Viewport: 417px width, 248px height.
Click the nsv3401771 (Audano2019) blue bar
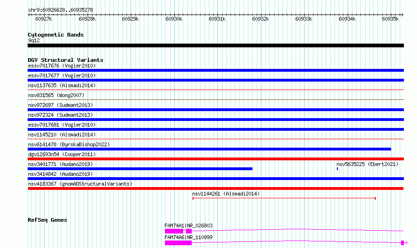140,169
